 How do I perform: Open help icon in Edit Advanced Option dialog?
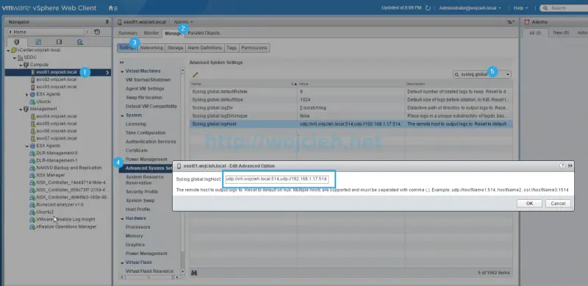[x=562, y=165]
